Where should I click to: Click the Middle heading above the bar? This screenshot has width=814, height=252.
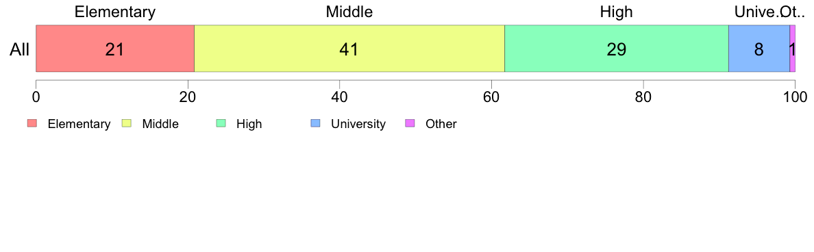pyautogui.click(x=349, y=12)
